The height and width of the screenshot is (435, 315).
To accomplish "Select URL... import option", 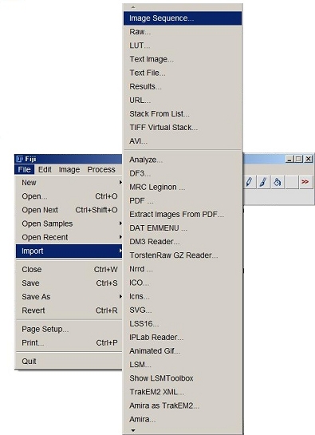I will 183,100.
